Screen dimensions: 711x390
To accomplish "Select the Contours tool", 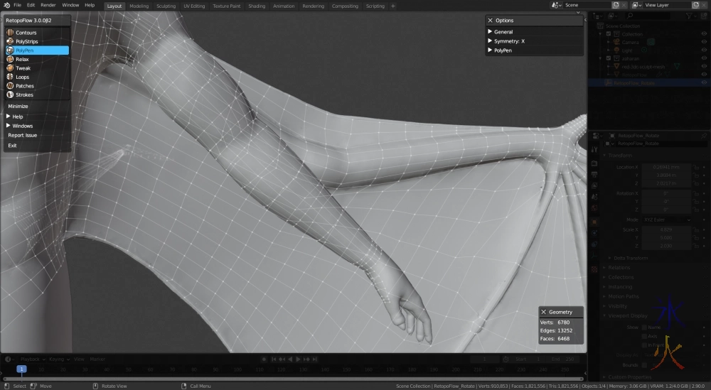I will [x=26, y=33].
